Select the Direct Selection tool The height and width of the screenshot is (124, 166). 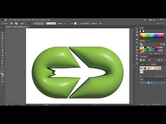tap(2, 33)
